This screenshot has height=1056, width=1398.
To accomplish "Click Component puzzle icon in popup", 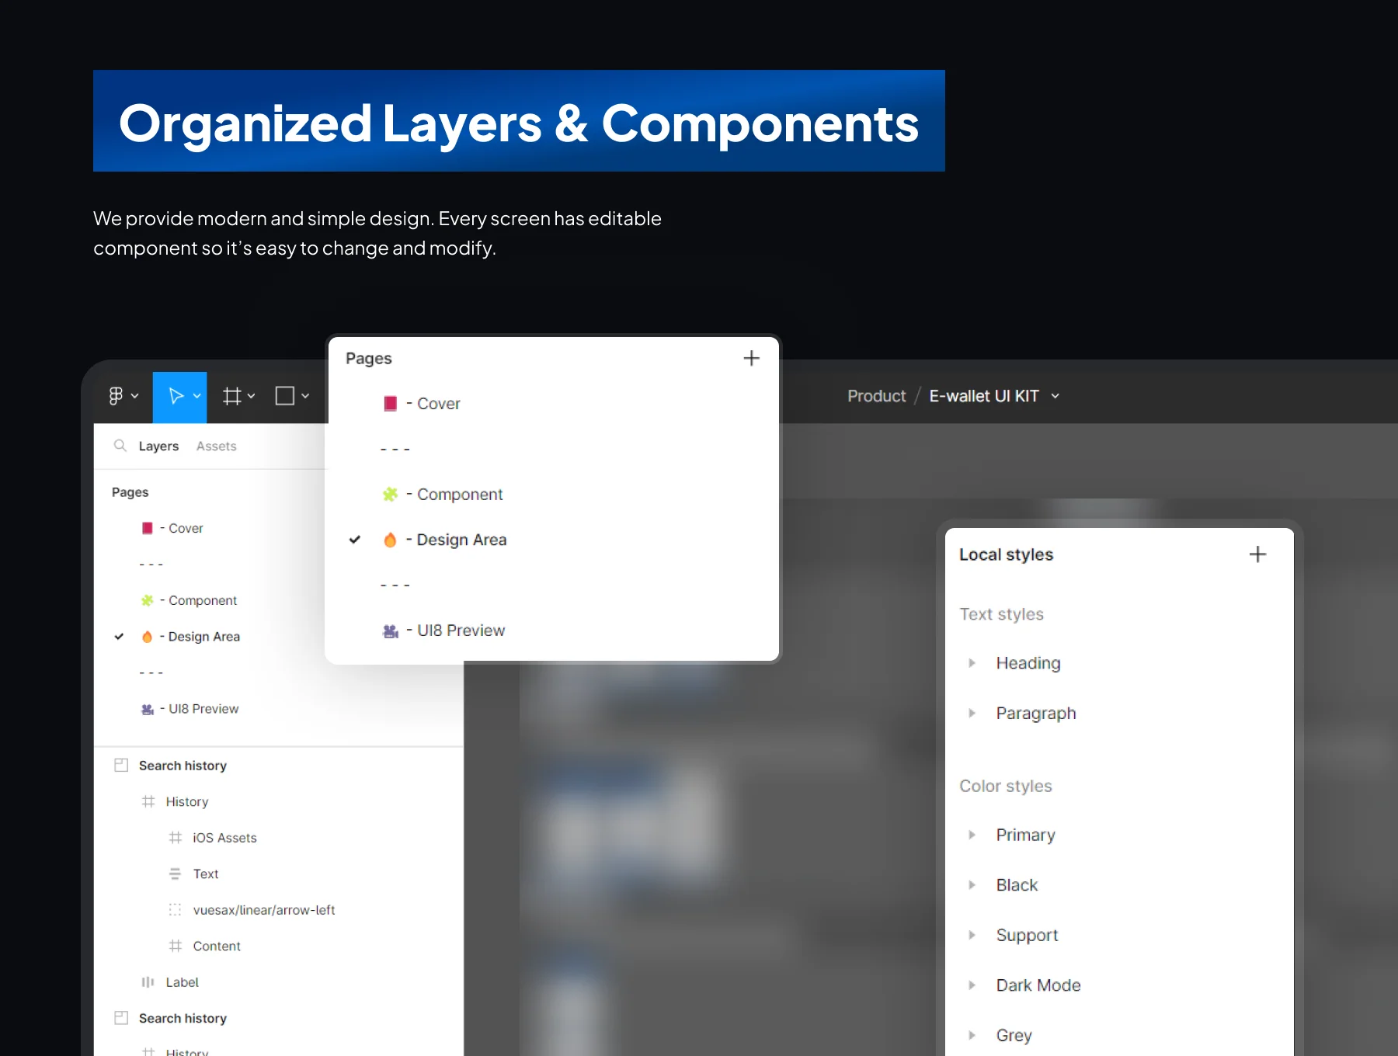I will 391,495.
